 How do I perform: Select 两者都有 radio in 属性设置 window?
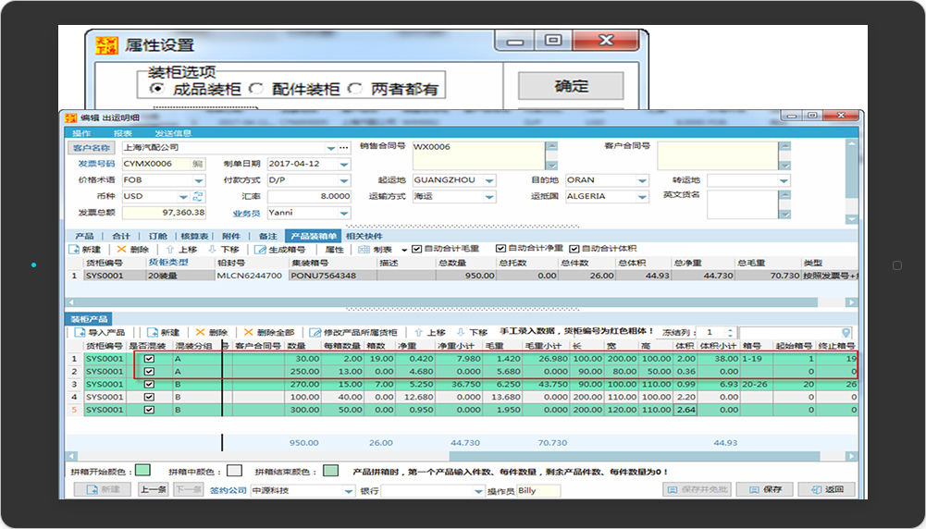click(x=355, y=89)
